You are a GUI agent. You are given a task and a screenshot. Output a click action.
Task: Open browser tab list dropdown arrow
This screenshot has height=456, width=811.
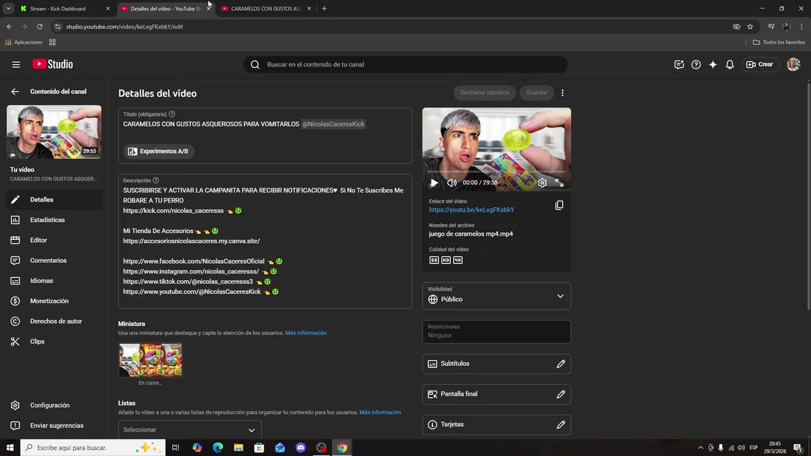pyautogui.click(x=8, y=9)
